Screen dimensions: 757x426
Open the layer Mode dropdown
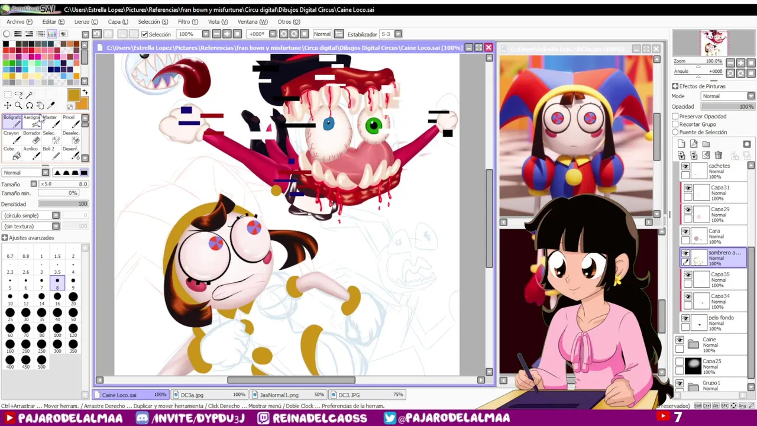(728, 96)
